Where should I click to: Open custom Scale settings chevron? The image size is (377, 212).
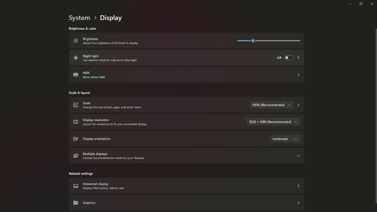click(x=298, y=105)
